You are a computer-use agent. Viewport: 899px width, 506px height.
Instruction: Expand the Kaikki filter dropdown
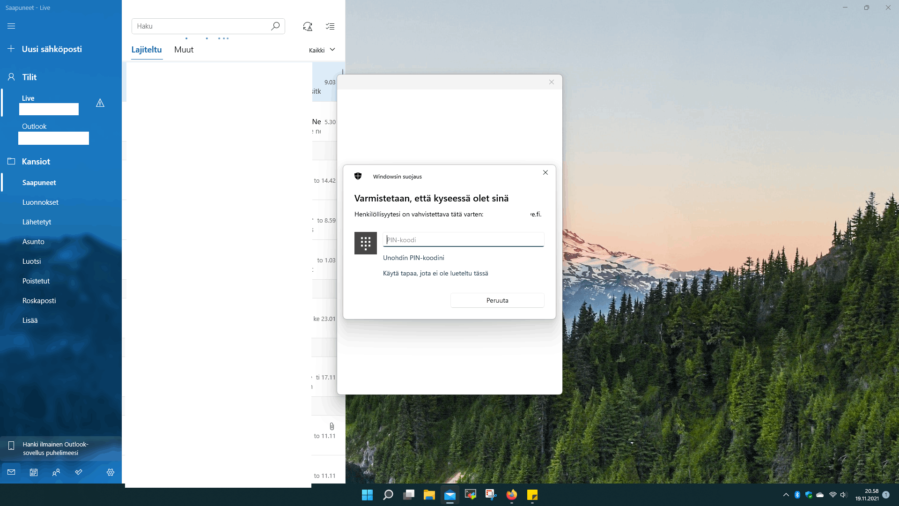point(322,50)
